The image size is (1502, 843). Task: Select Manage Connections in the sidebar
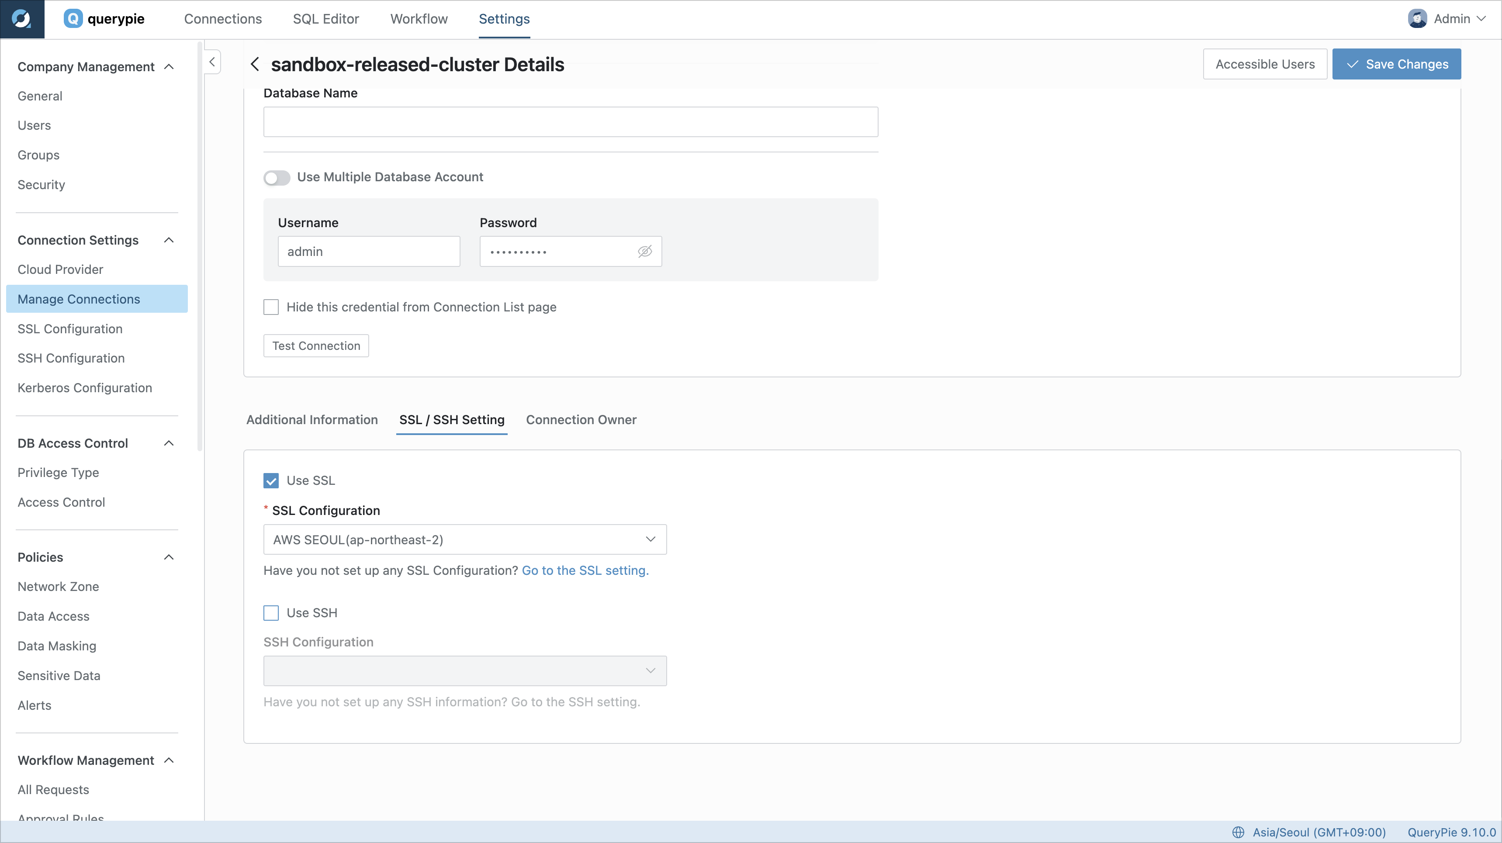tap(97, 298)
